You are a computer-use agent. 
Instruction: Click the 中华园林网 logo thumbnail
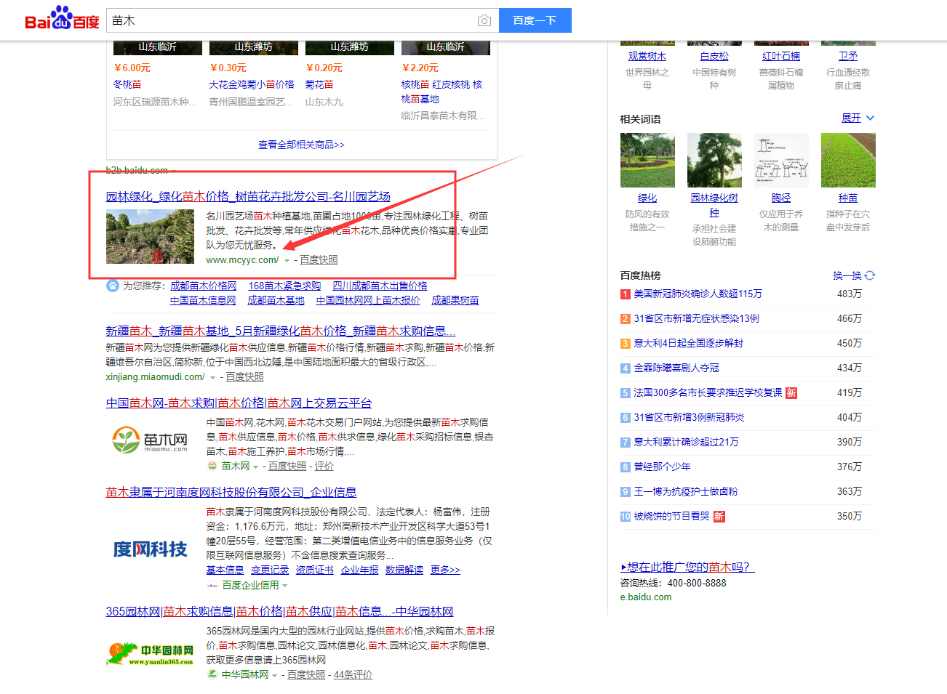pyautogui.click(x=150, y=654)
